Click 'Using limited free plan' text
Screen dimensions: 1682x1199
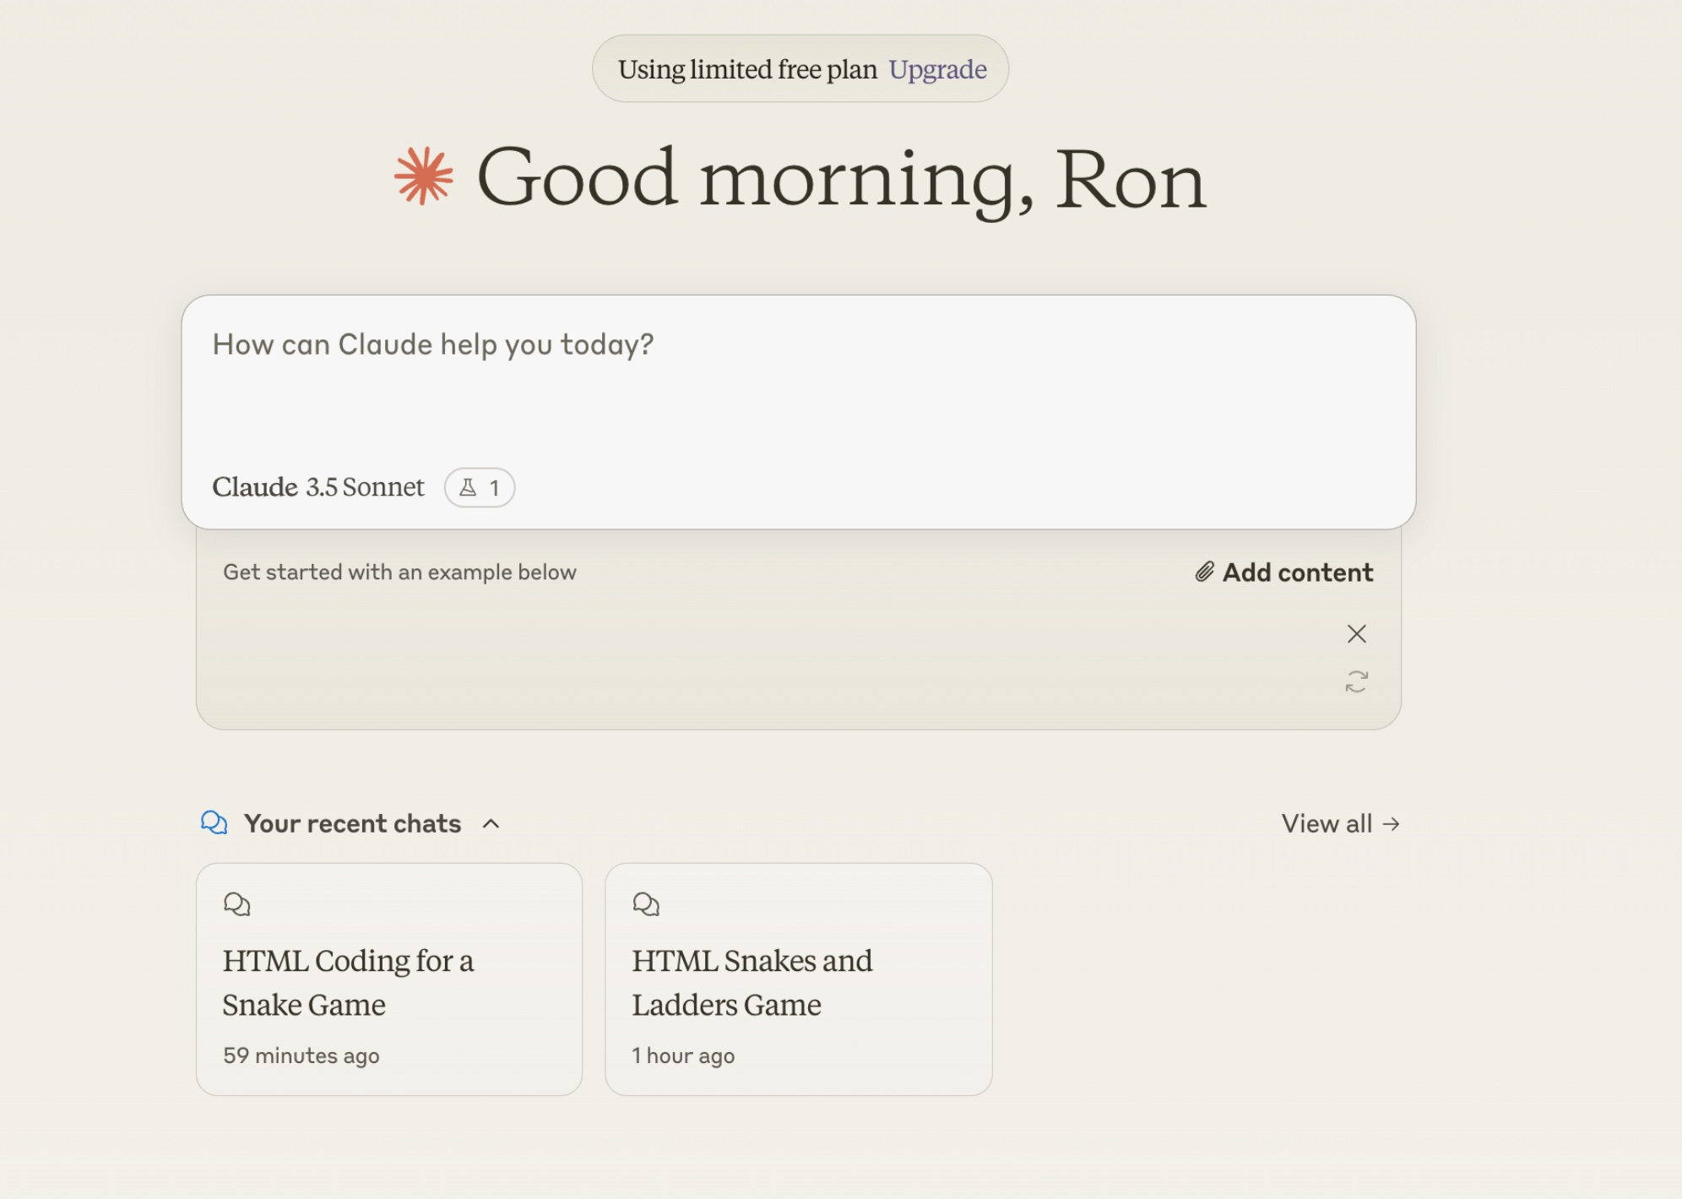click(x=747, y=69)
